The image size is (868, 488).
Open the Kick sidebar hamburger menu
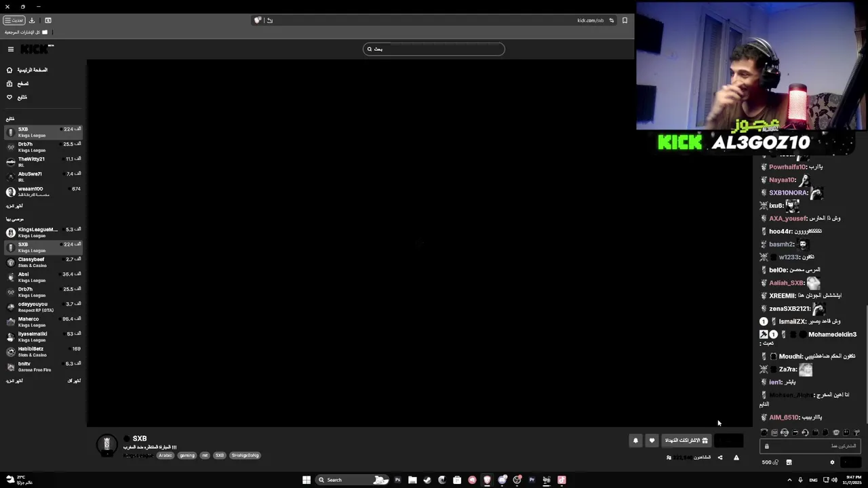click(x=11, y=49)
